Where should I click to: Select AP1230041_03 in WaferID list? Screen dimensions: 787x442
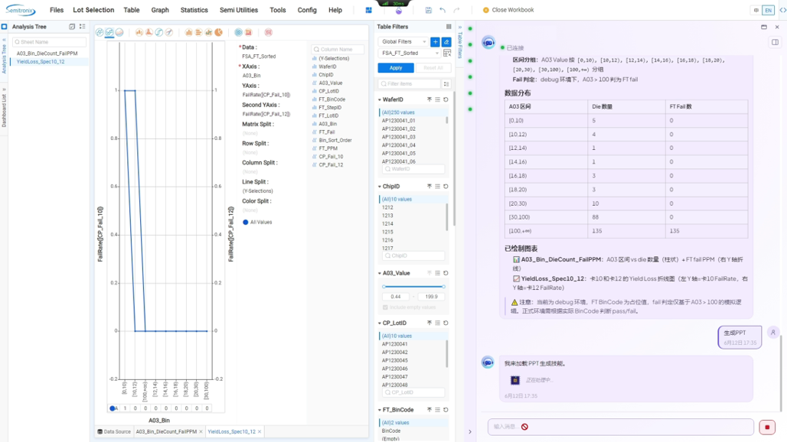pyautogui.click(x=399, y=137)
